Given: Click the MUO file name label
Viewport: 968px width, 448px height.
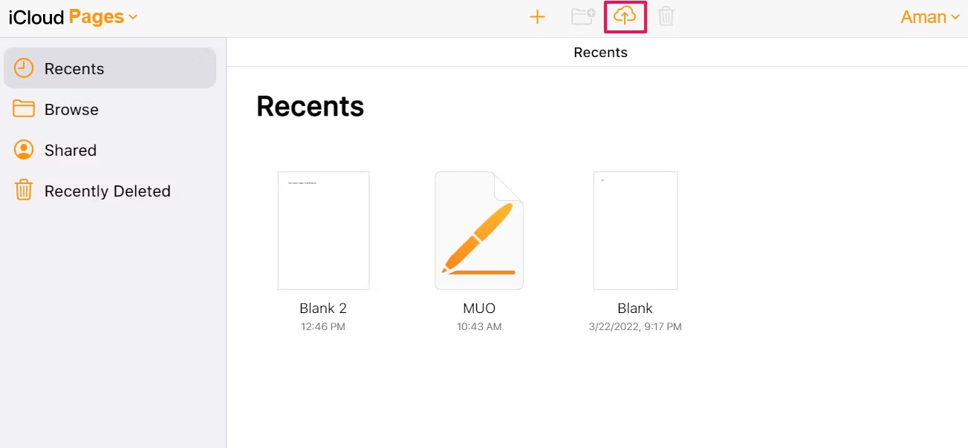Looking at the screenshot, I should (x=479, y=308).
